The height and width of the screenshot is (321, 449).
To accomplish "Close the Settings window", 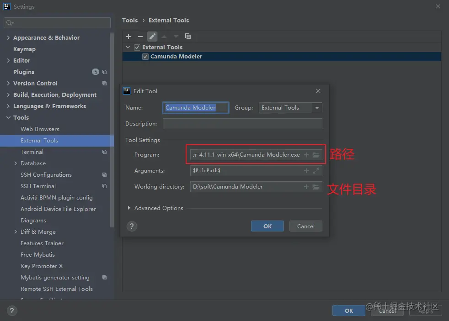I will (x=438, y=6).
